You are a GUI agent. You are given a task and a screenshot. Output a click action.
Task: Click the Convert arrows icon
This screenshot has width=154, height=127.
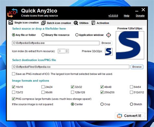120,116
